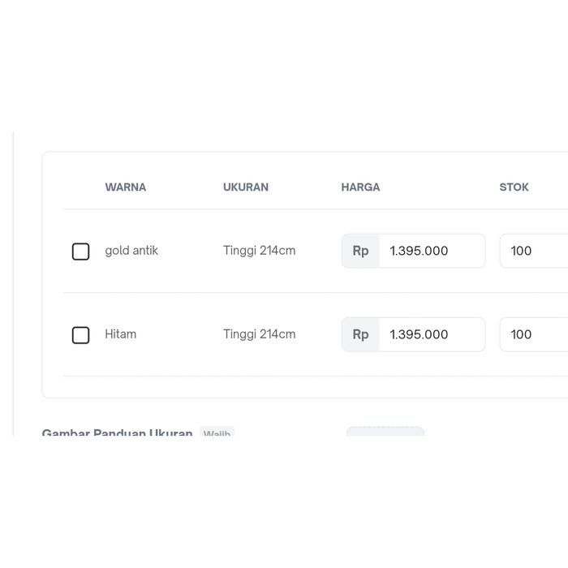Click the Hitam color name

tap(121, 334)
